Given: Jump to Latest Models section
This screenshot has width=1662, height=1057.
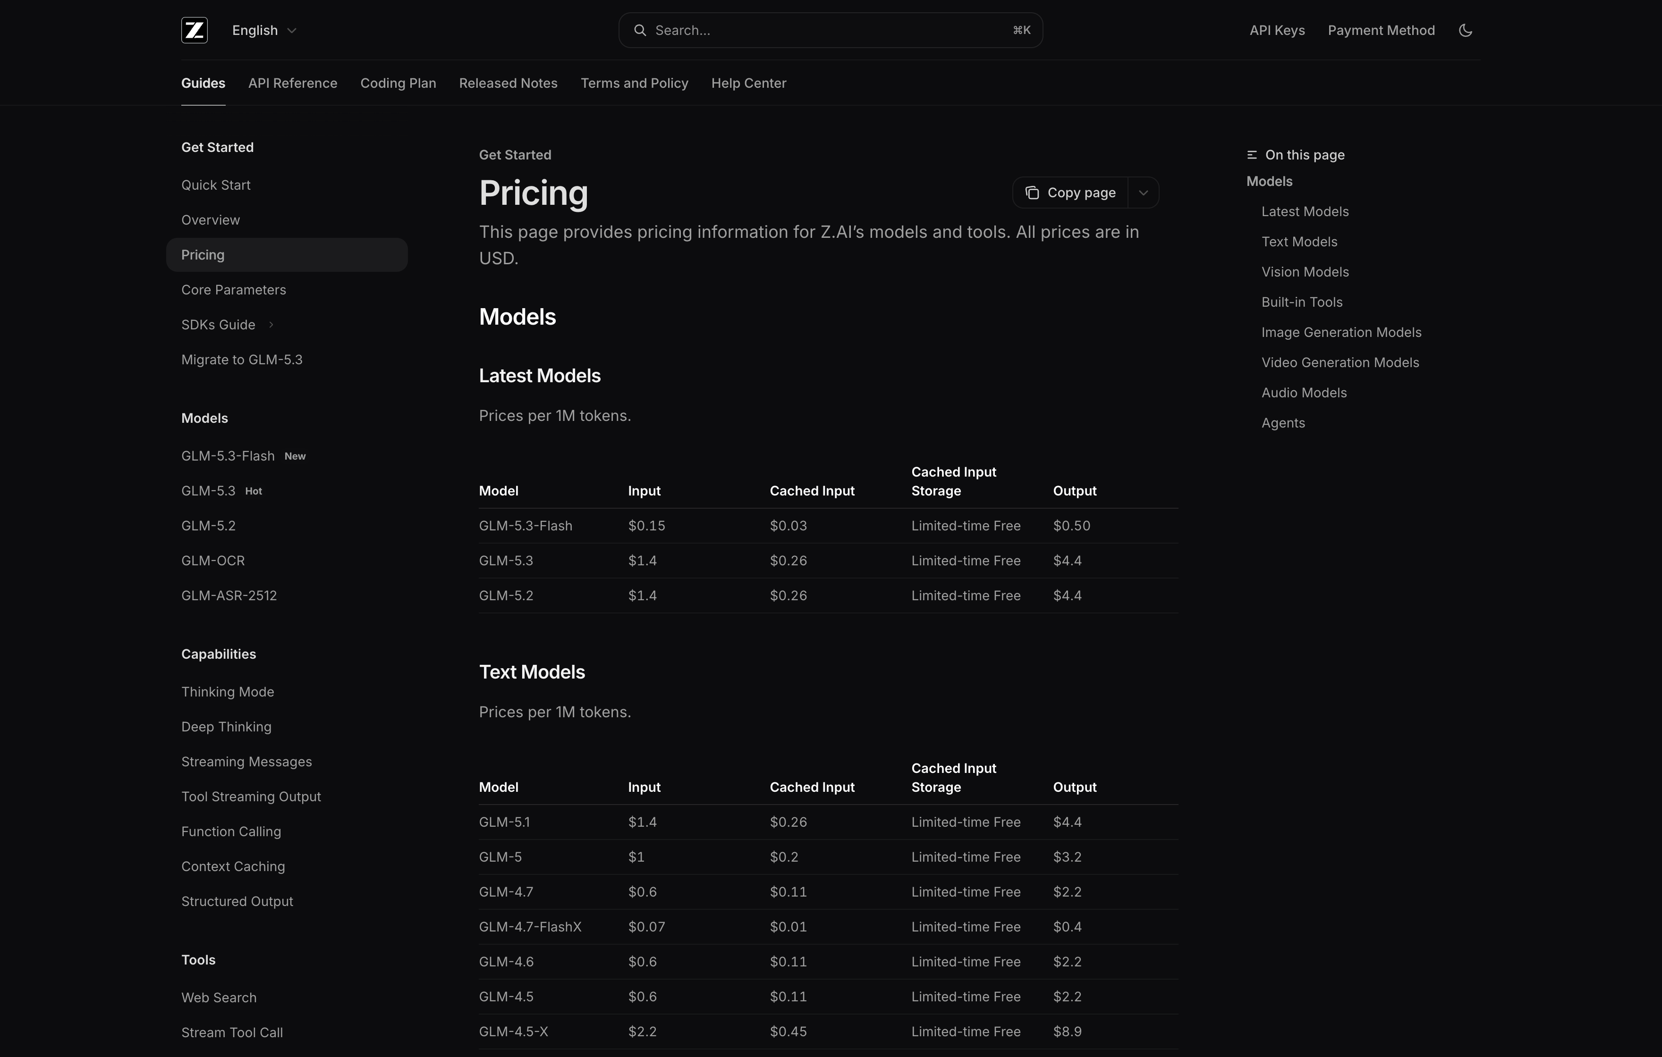Looking at the screenshot, I should point(1305,212).
